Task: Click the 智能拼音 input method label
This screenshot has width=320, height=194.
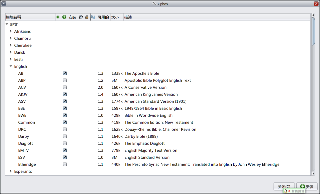Action: [x=298, y=191]
